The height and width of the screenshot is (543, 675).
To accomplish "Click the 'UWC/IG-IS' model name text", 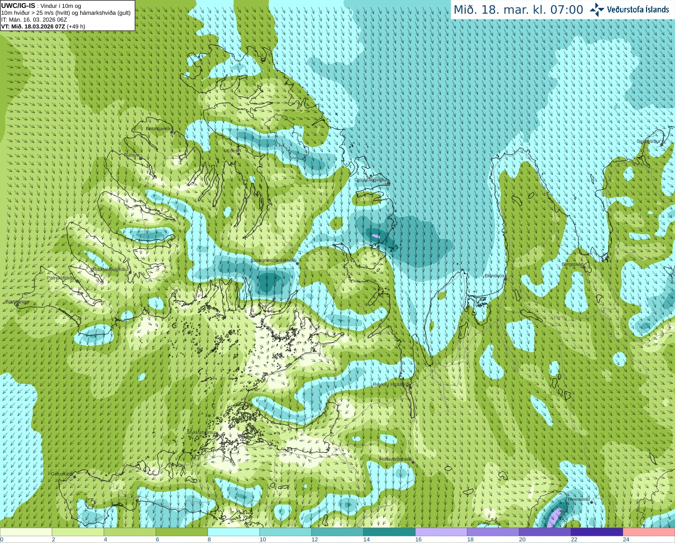I will (18, 6).
